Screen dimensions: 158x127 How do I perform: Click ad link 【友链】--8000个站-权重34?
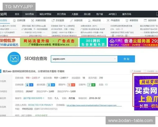point(64,32)
